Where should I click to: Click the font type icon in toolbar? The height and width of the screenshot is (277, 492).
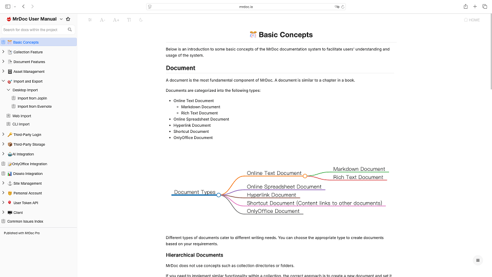tap(129, 20)
